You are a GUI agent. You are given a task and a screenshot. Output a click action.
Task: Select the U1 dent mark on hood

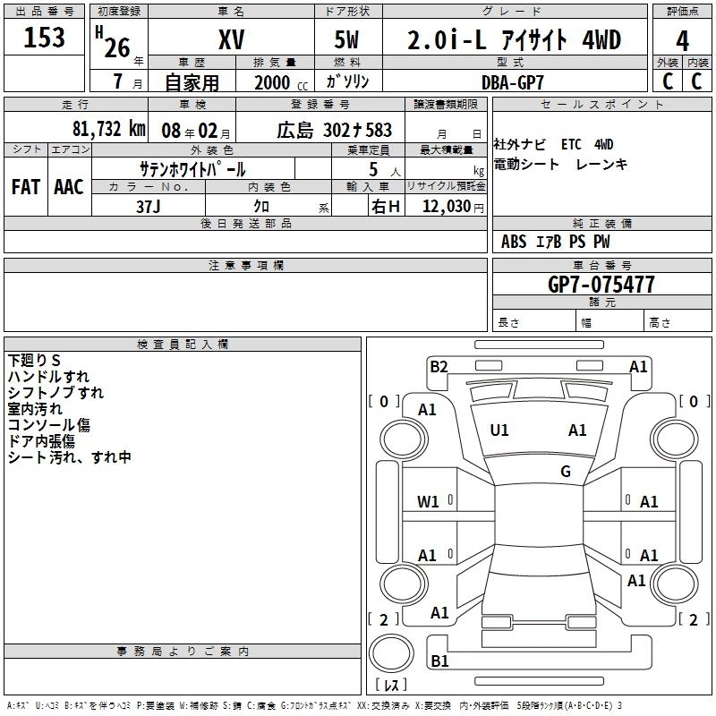point(499,430)
